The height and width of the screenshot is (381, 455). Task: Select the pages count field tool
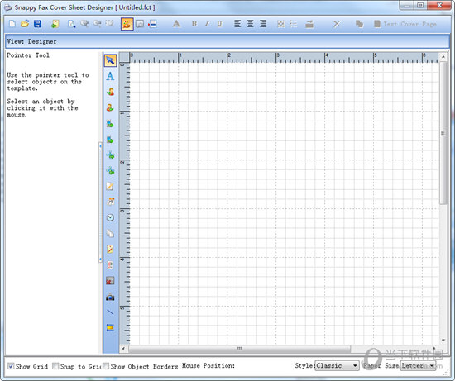coord(110,233)
